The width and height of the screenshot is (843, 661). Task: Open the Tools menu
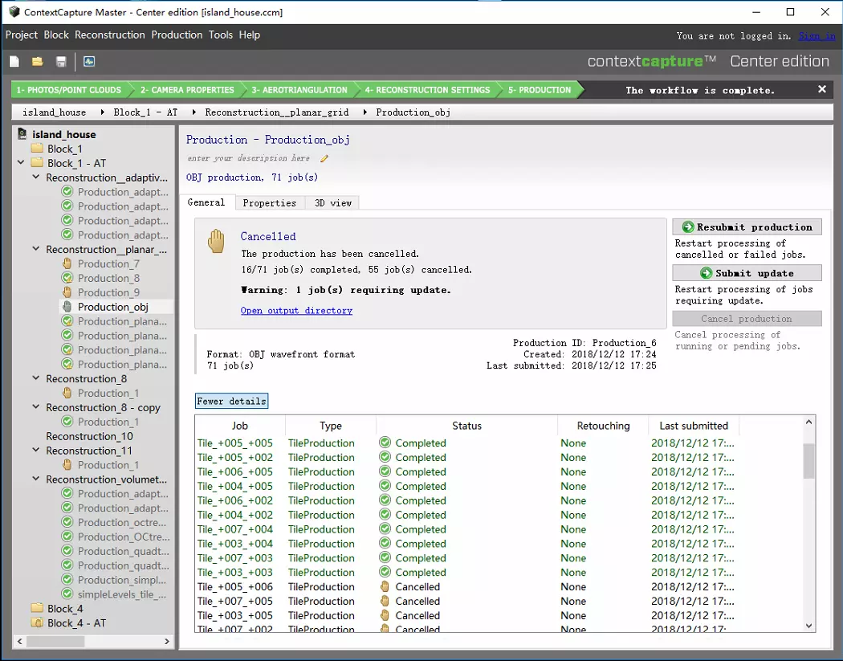[x=221, y=35]
